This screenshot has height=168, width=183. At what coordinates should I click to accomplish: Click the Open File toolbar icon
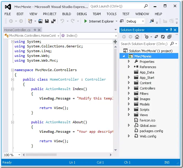pos(40,21)
